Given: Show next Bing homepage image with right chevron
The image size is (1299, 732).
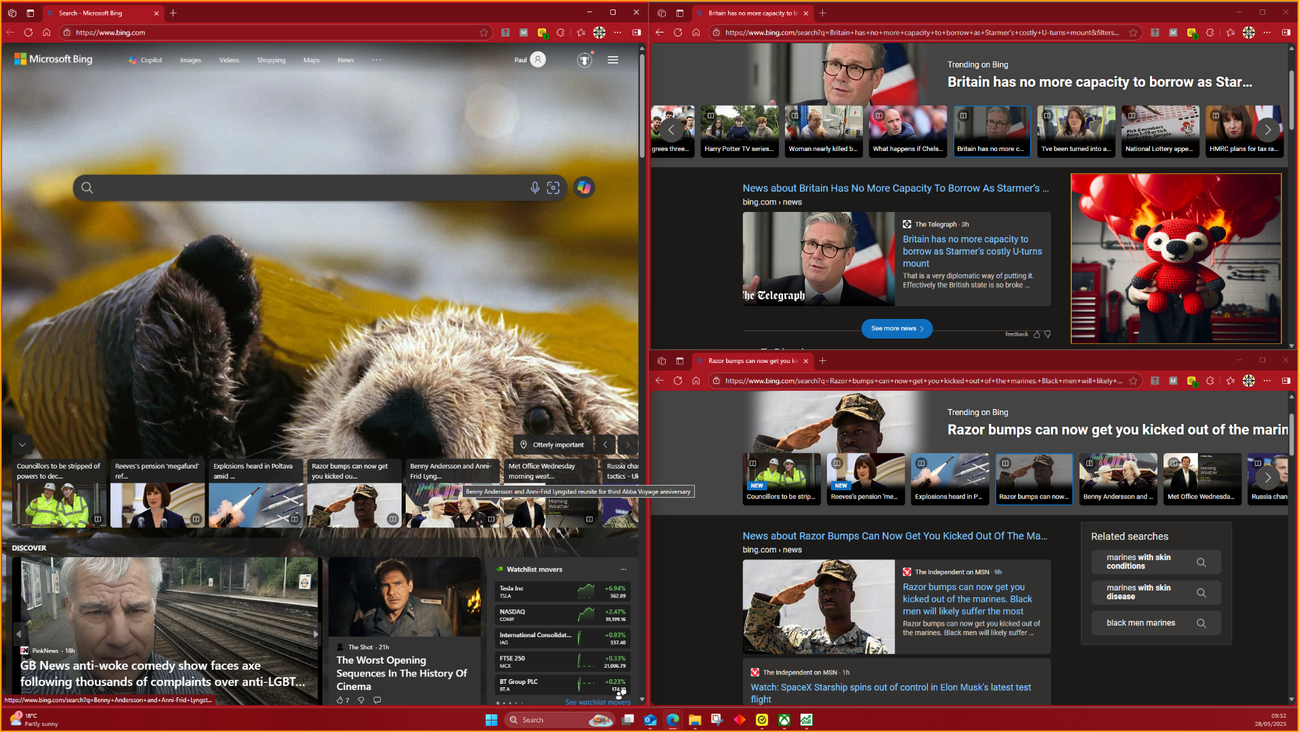Looking at the screenshot, I should pyautogui.click(x=628, y=445).
